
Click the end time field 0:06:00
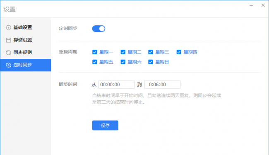(x=163, y=85)
